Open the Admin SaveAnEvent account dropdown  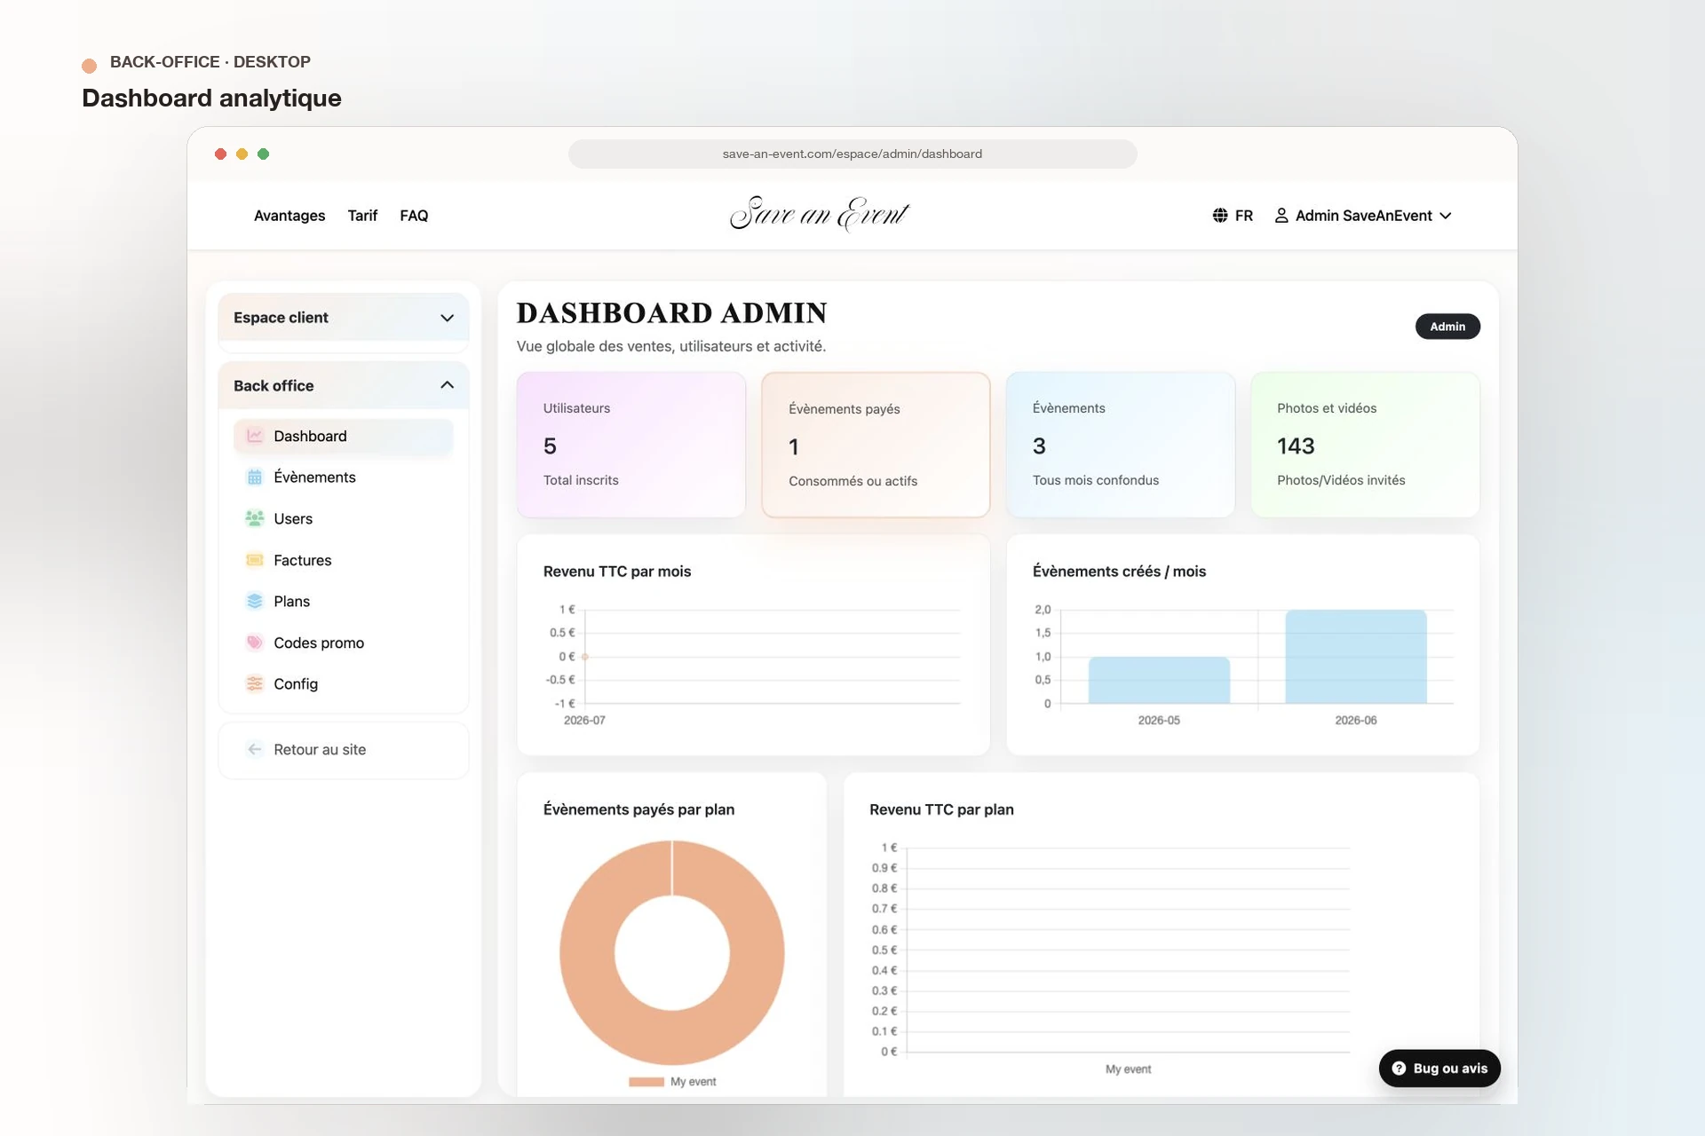pyautogui.click(x=1364, y=216)
